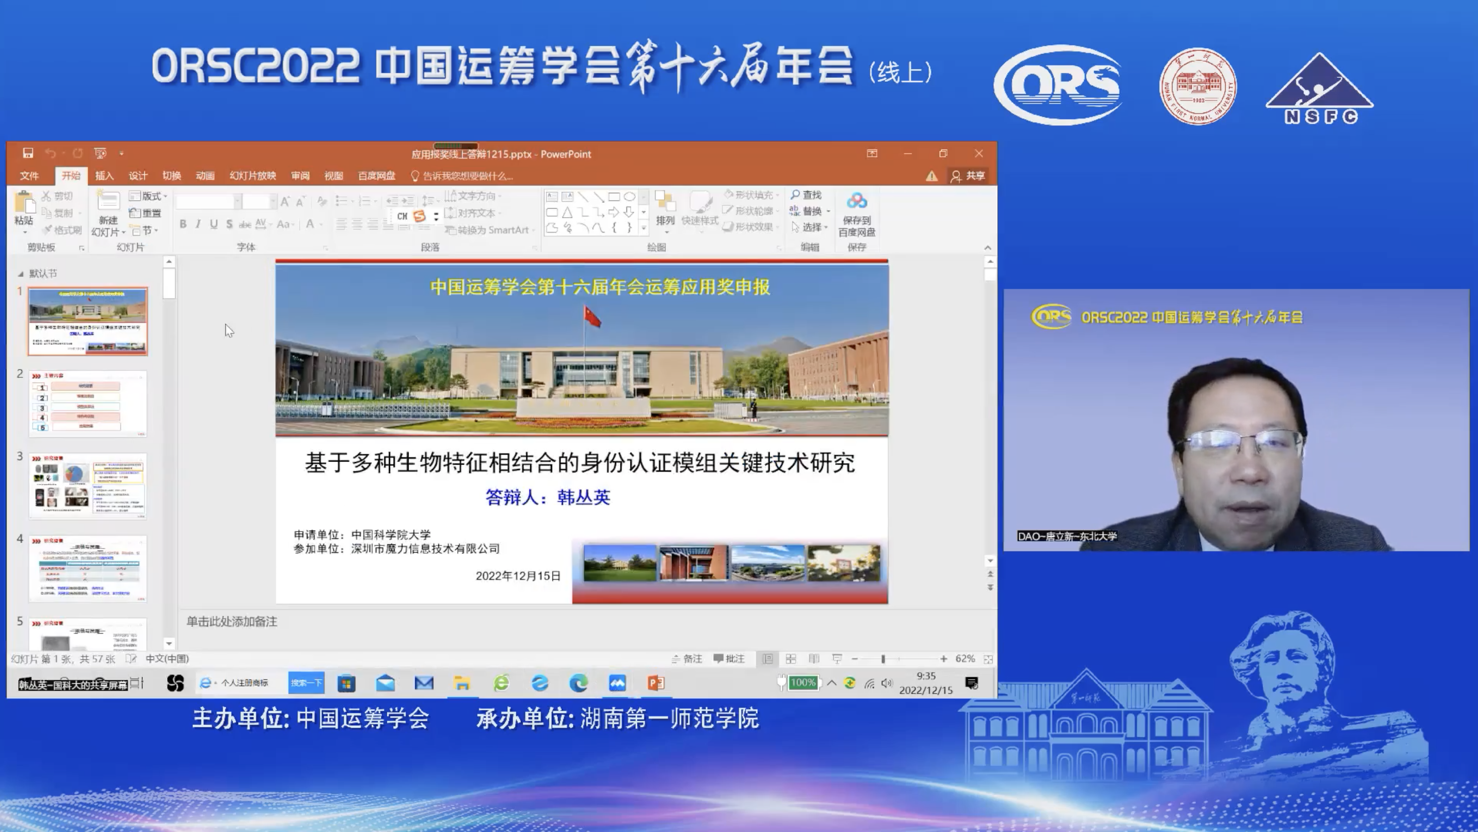The image size is (1478, 832).
Task: Open Select (选择) dropdown in Editing group
Action: coord(809,227)
